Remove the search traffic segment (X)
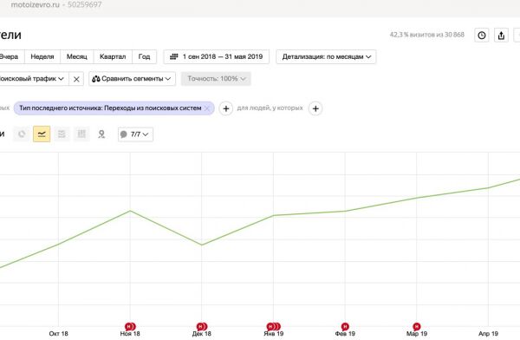This screenshot has height=340, width=520. [x=76, y=79]
